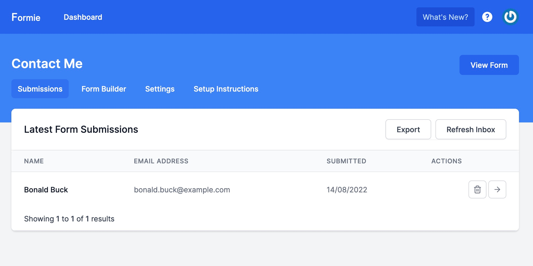Screen dimensions: 533x266
Task: Delete Bonald Buck submission with trash icon
Action: [x=477, y=189]
